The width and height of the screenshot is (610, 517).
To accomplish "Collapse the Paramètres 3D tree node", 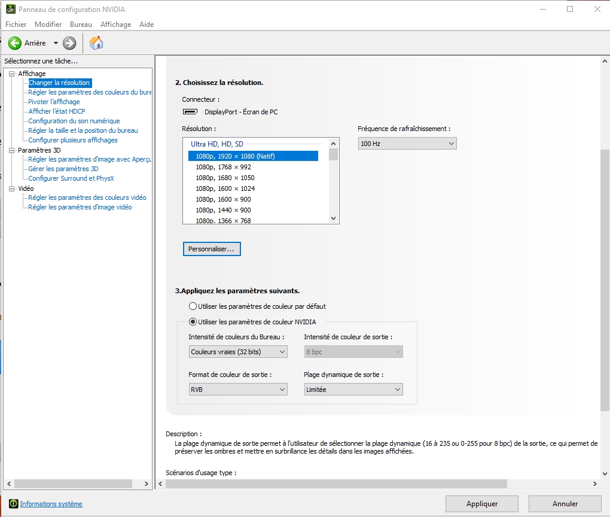I will pyautogui.click(x=12, y=150).
